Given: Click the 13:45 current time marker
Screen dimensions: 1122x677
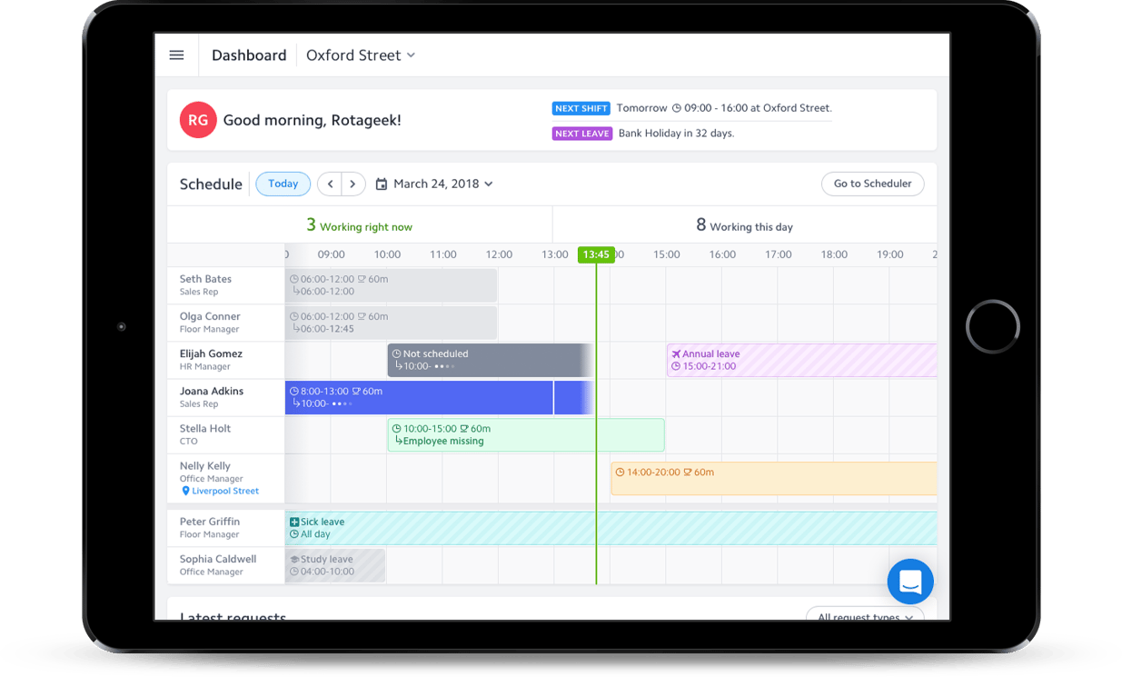Looking at the screenshot, I should point(596,254).
